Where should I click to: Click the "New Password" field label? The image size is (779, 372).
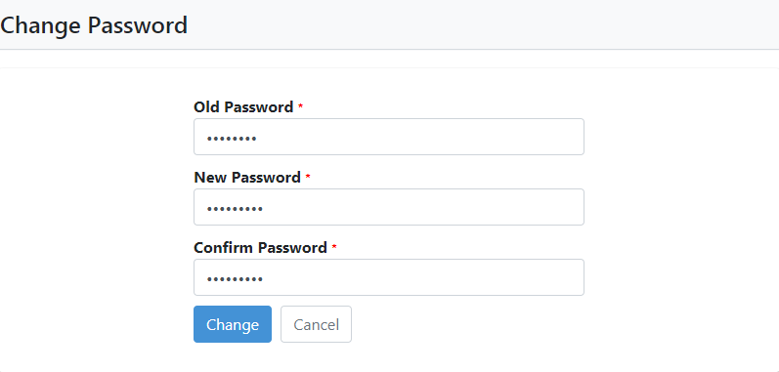[247, 178]
